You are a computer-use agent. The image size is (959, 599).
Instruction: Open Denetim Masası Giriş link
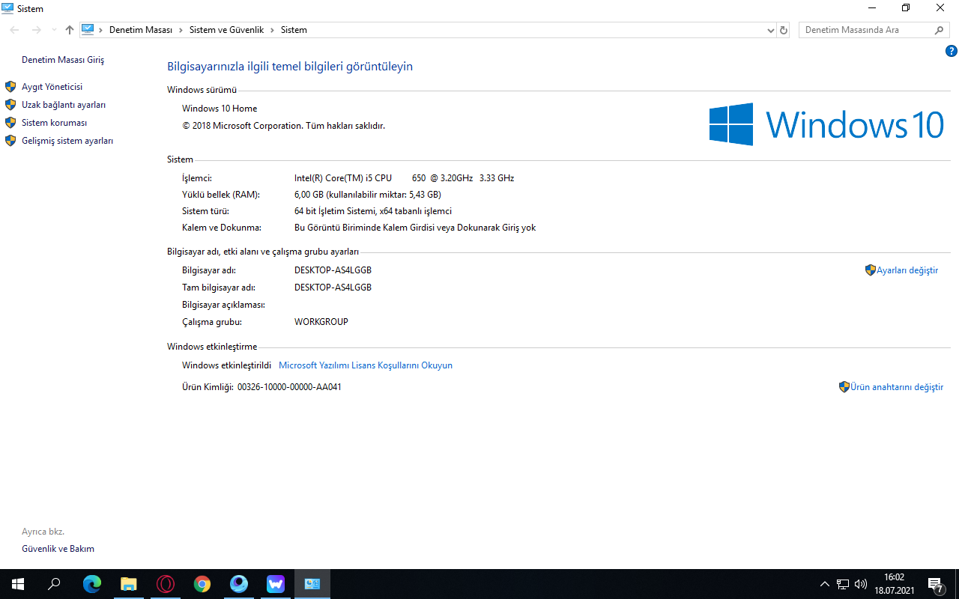(x=63, y=60)
